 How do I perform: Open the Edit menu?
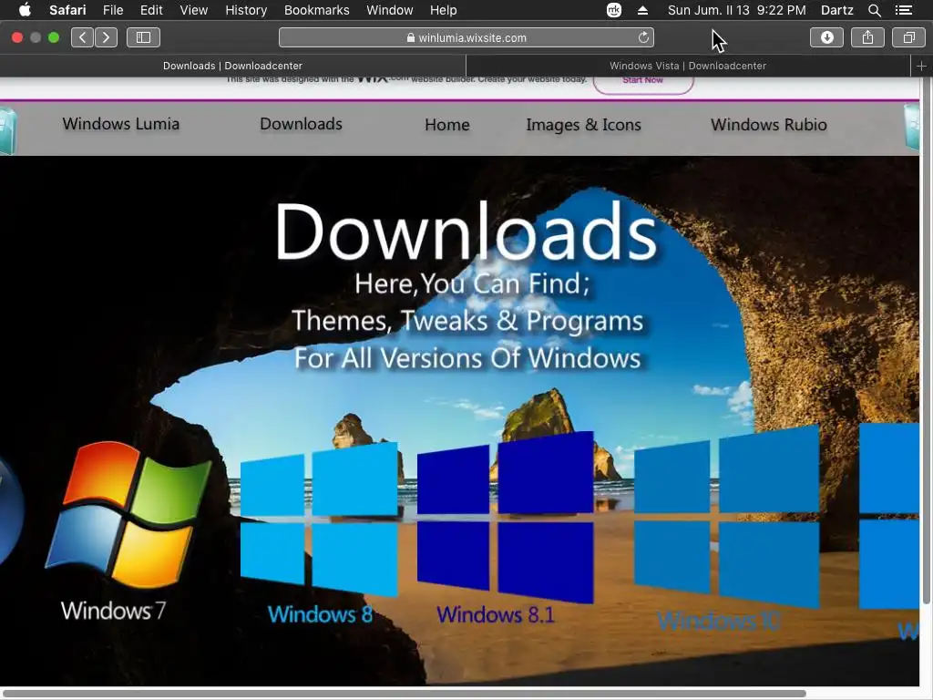pos(151,10)
